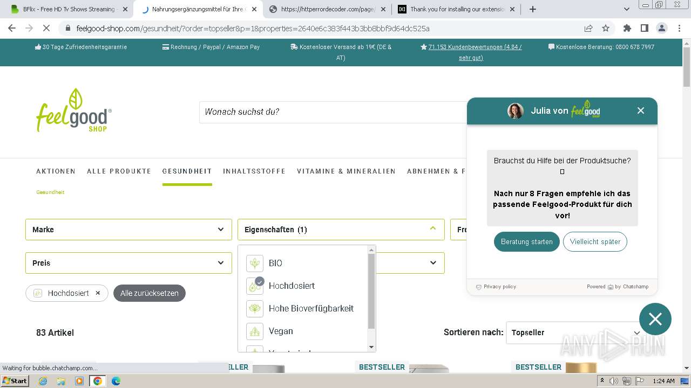
Task: Open the media player taskbar icon
Action: 79,381
